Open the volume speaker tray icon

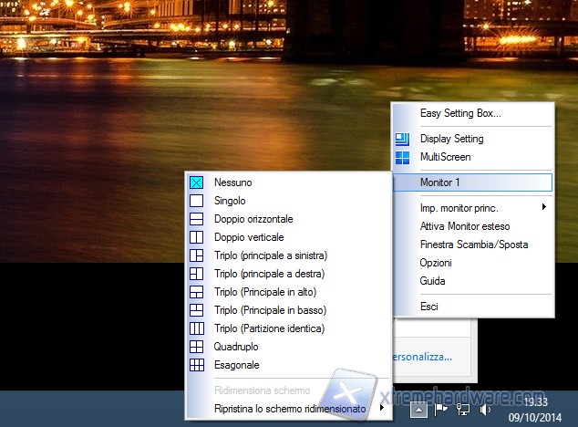tap(484, 409)
